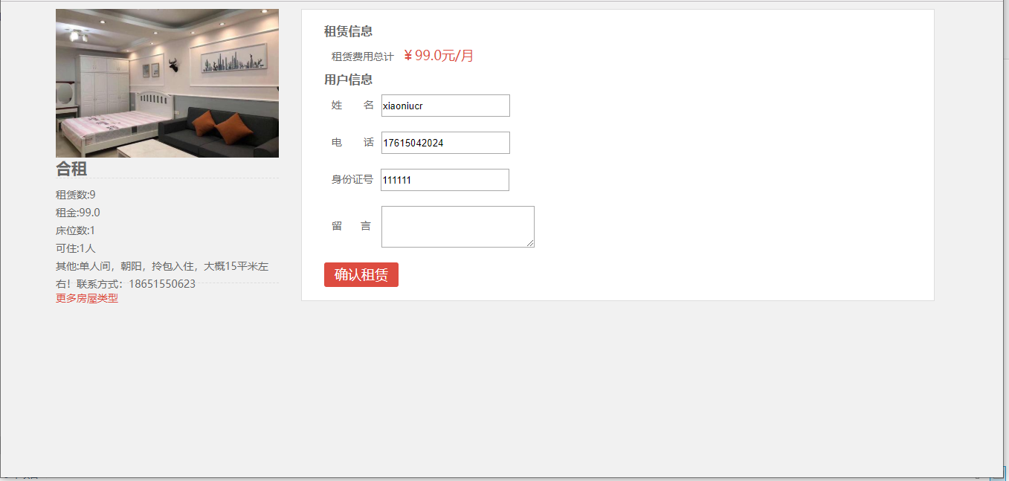Click the 留言 field label

pyautogui.click(x=351, y=226)
